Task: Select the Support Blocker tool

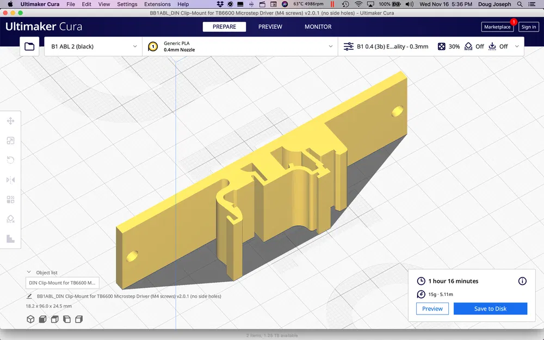Action: 10,219
